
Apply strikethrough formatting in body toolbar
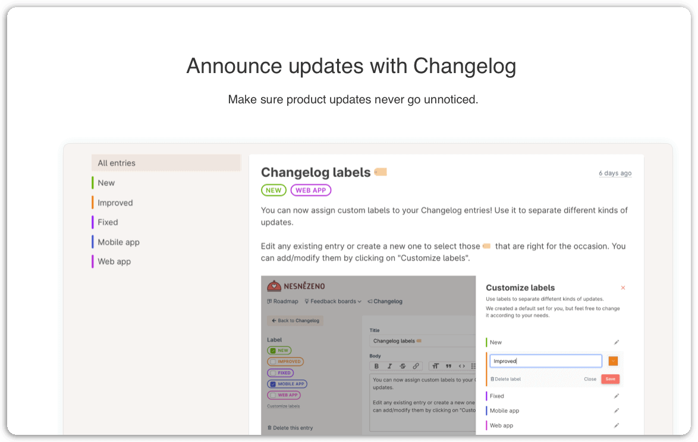[x=403, y=367]
